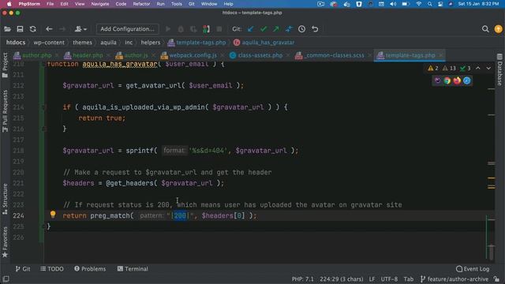505x284 pixels.
Task: Open the Navigate menu
Action: 100,4
